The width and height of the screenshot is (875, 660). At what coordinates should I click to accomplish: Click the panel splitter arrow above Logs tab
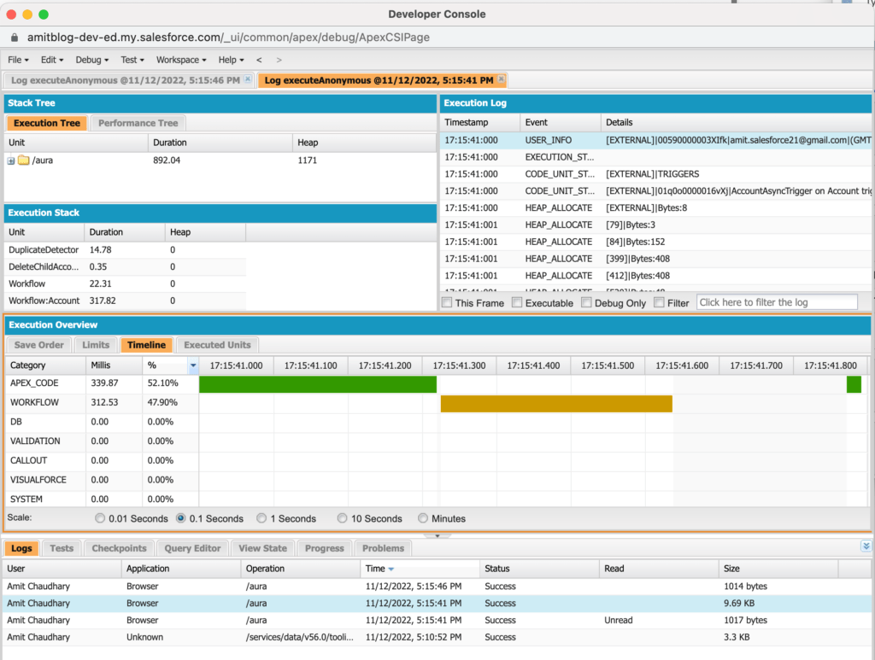pos(437,535)
